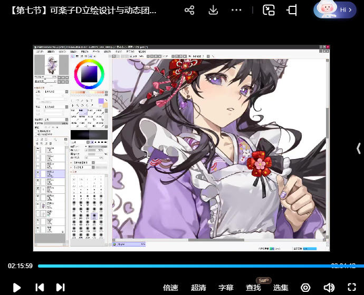364x295 pixels.
Task: Enable picture-in-picture mode
Action: (269, 10)
